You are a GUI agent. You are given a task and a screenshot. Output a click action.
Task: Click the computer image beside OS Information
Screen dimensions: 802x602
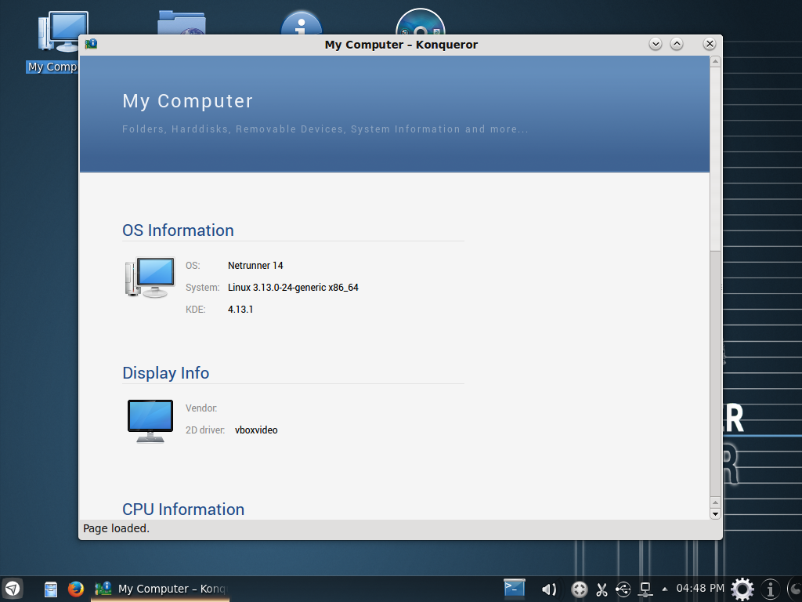(150, 277)
